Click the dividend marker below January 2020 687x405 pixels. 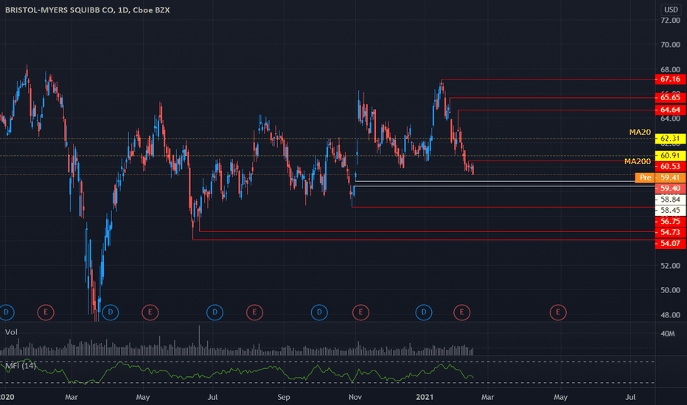coord(6,312)
